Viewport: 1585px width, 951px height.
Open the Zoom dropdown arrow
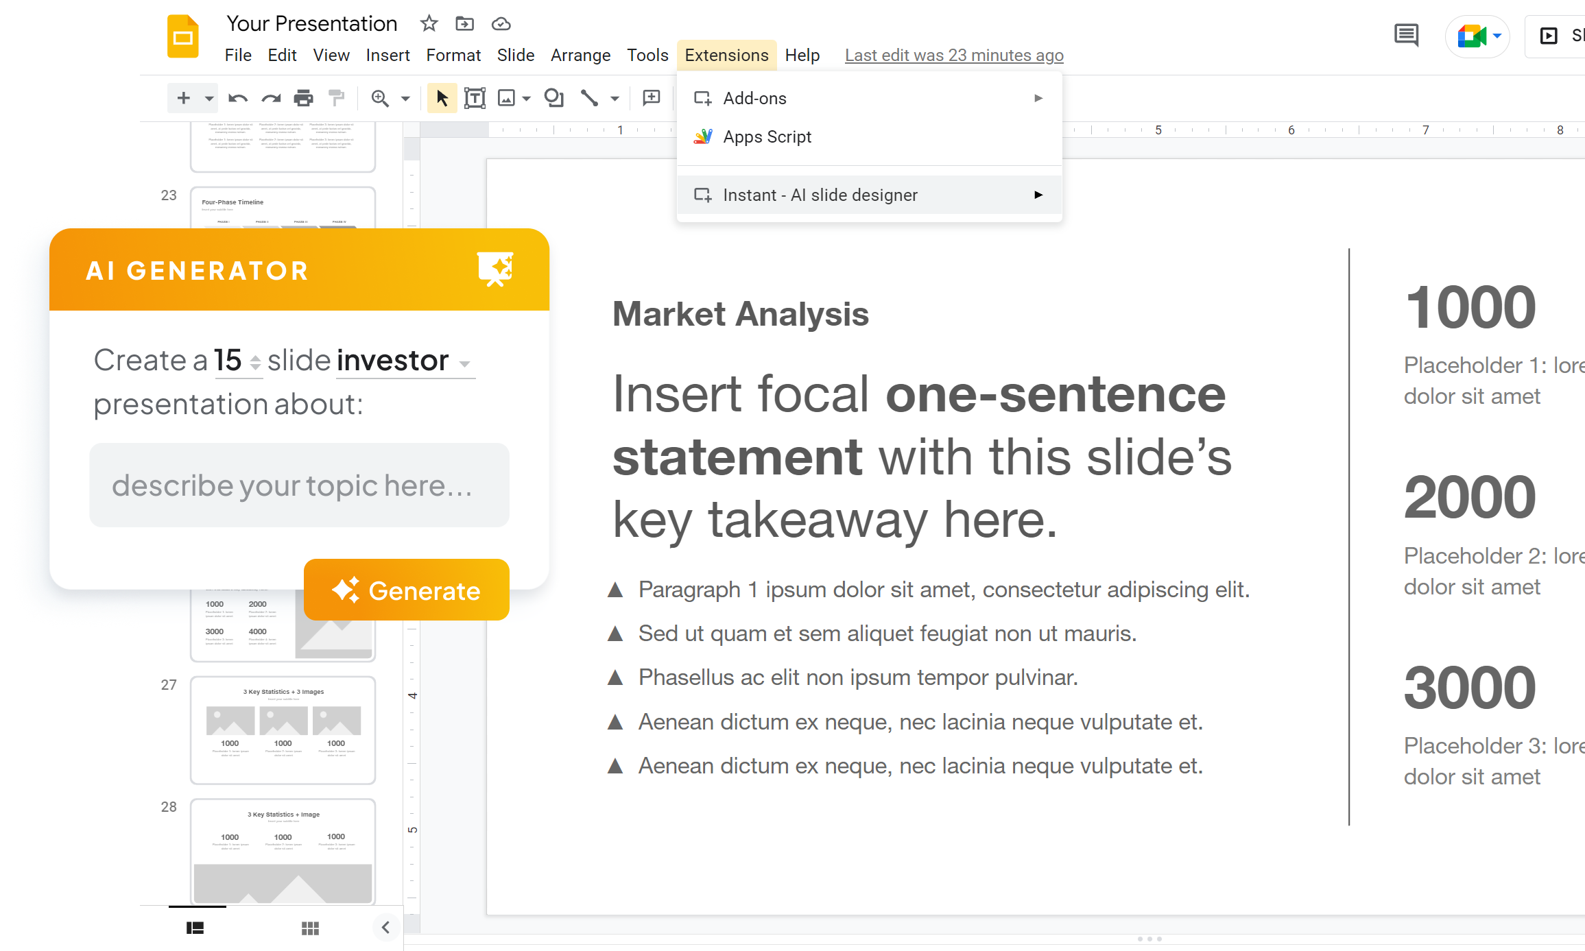405,98
